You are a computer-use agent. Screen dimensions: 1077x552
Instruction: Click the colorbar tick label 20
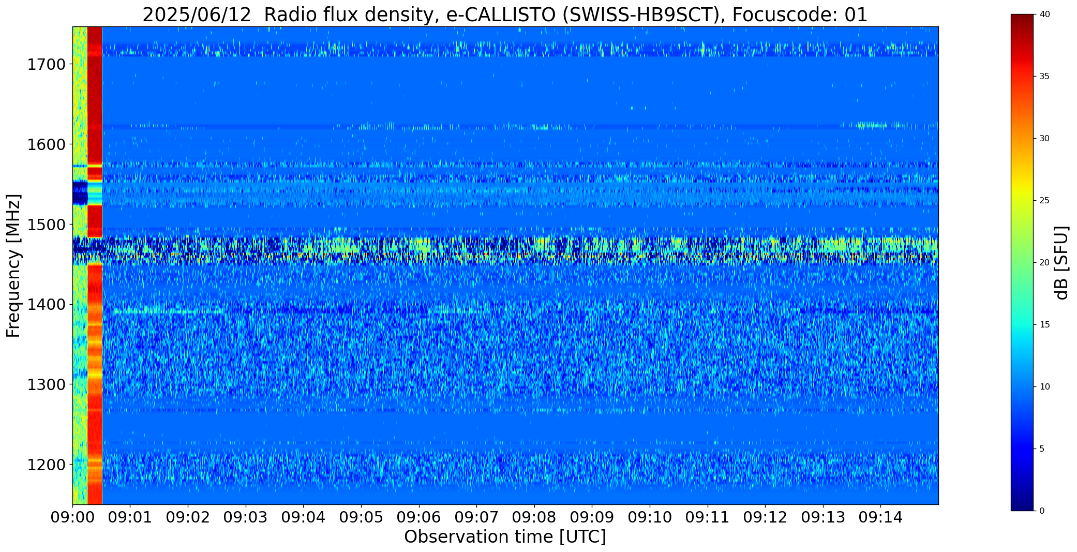(x=1044, y=263)
